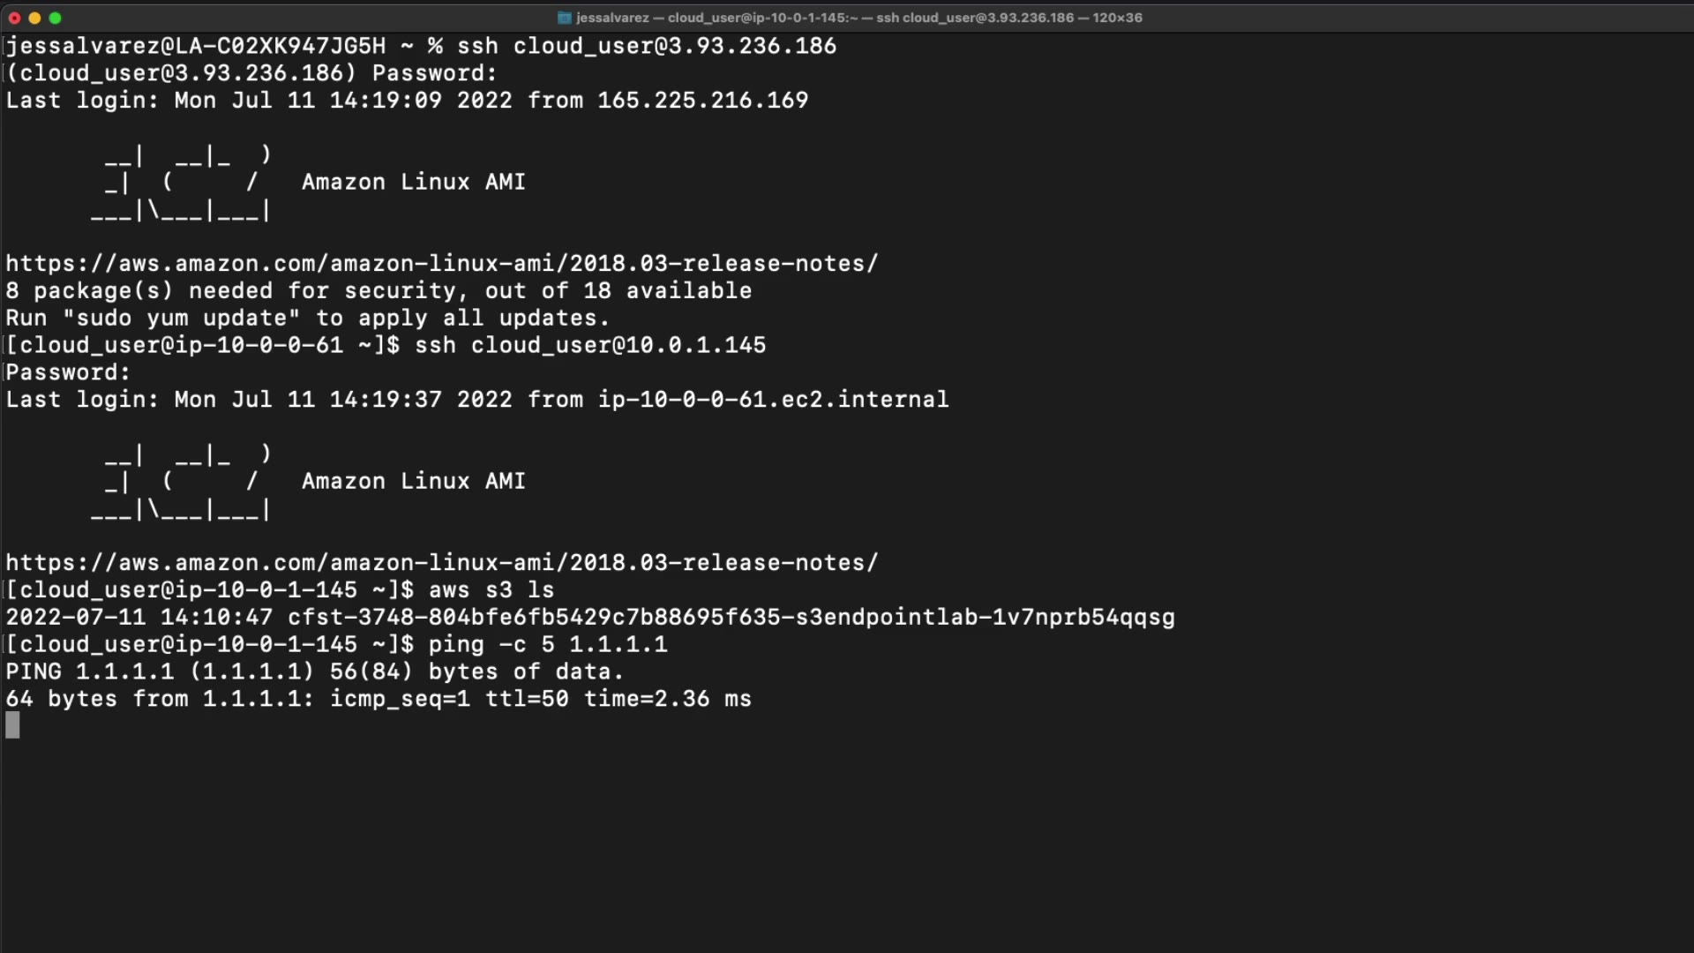Close the terminal window with red button
This screenshot has width=1694, height=953.
click(14, 18)
